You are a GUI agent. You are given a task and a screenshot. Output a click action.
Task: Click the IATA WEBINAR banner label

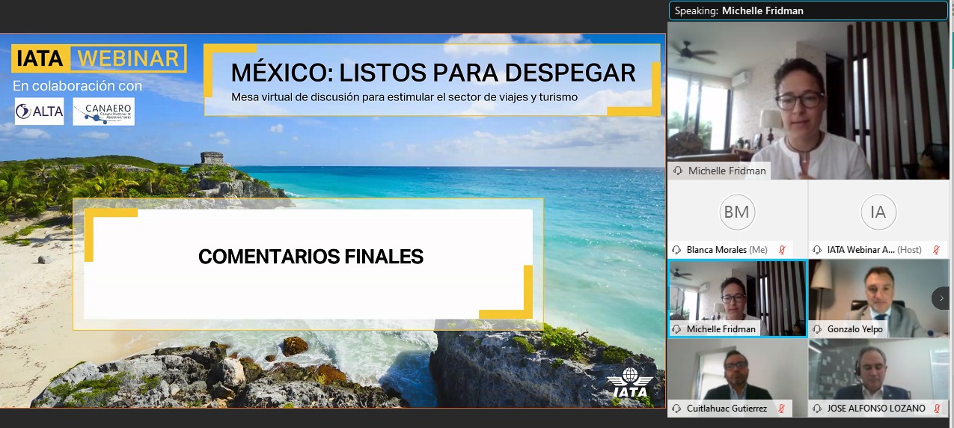click(99, 58)
